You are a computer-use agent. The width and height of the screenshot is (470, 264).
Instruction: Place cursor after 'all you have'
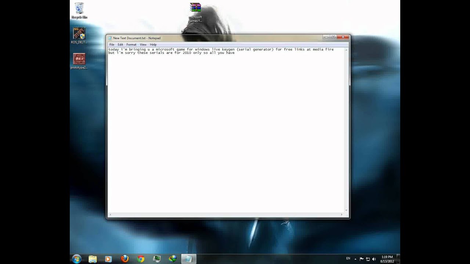click(235, 53)
